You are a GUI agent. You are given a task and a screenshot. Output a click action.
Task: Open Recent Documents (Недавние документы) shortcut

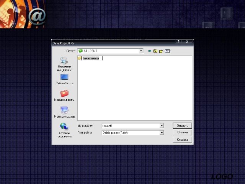(x=64, y=64)
